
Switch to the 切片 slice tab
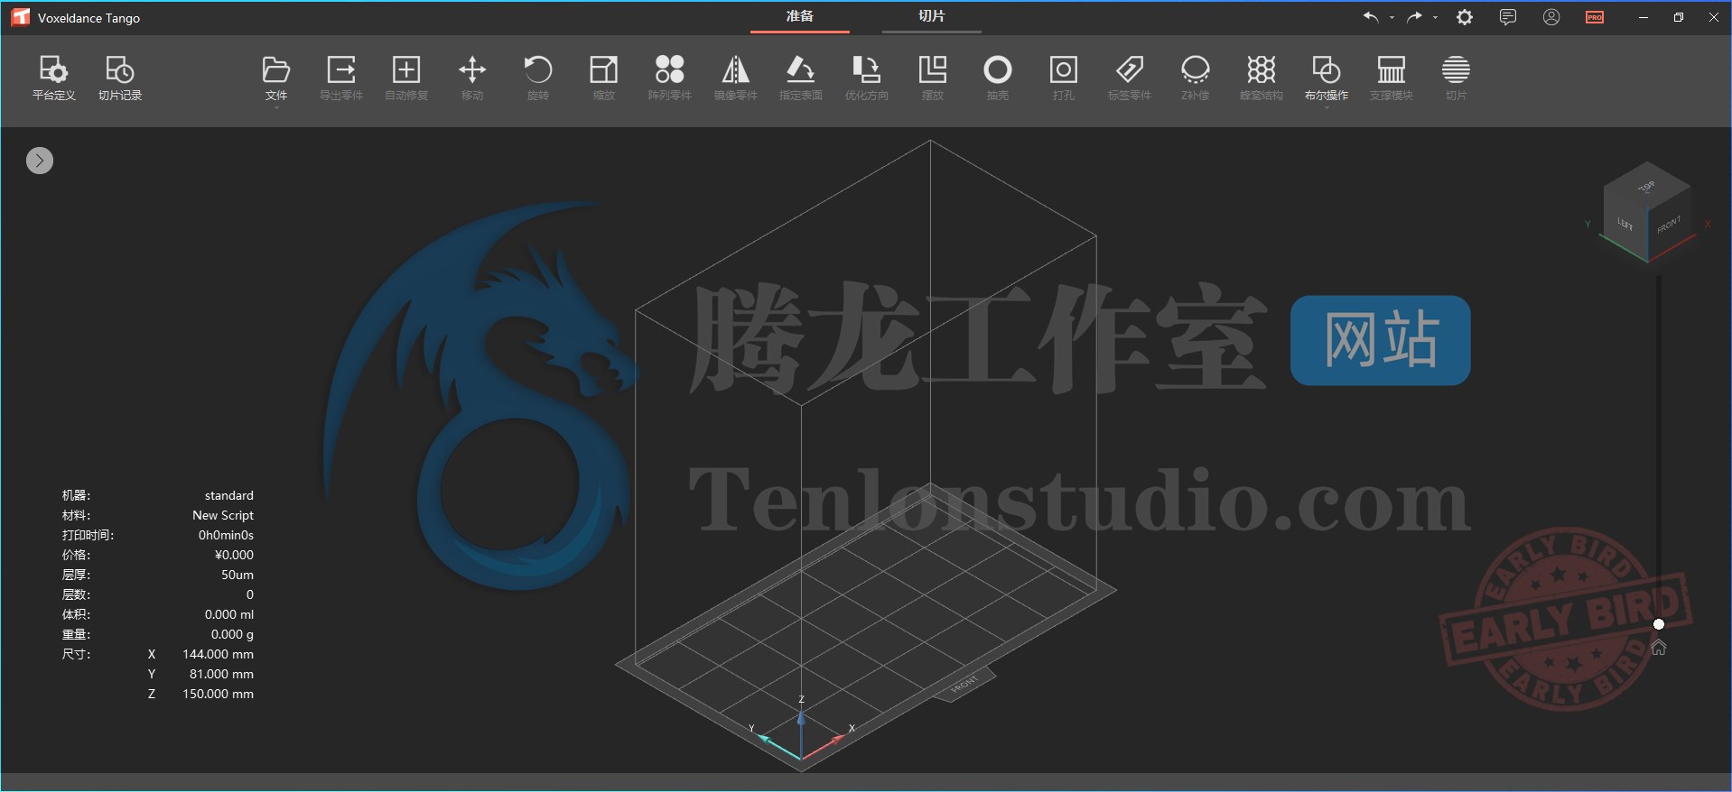click(x=931, y=16)
